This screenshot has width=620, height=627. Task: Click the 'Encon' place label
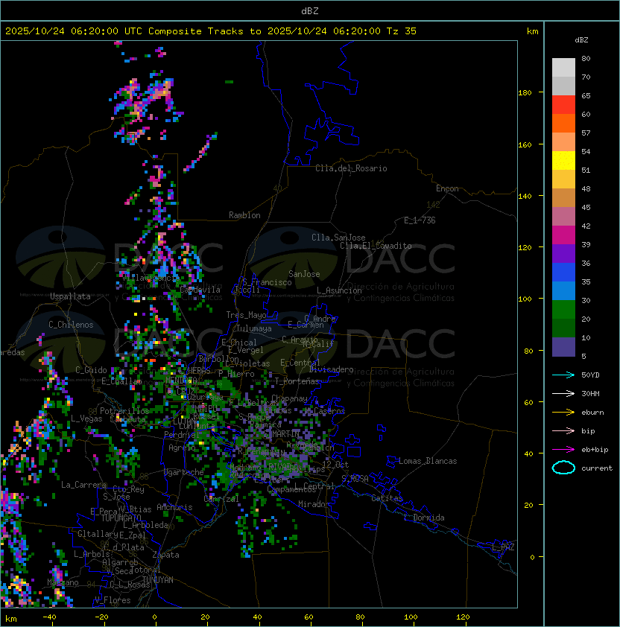coord(447,188)
